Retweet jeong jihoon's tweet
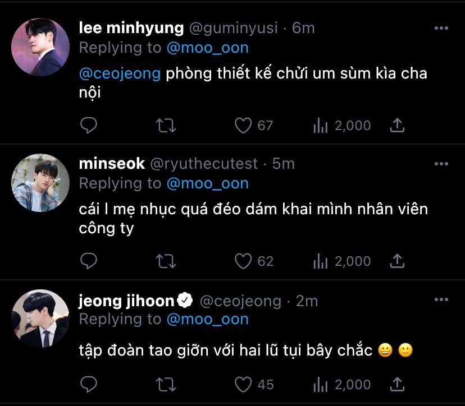 166,384
